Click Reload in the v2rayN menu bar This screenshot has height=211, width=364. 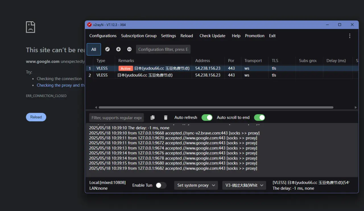187,36
